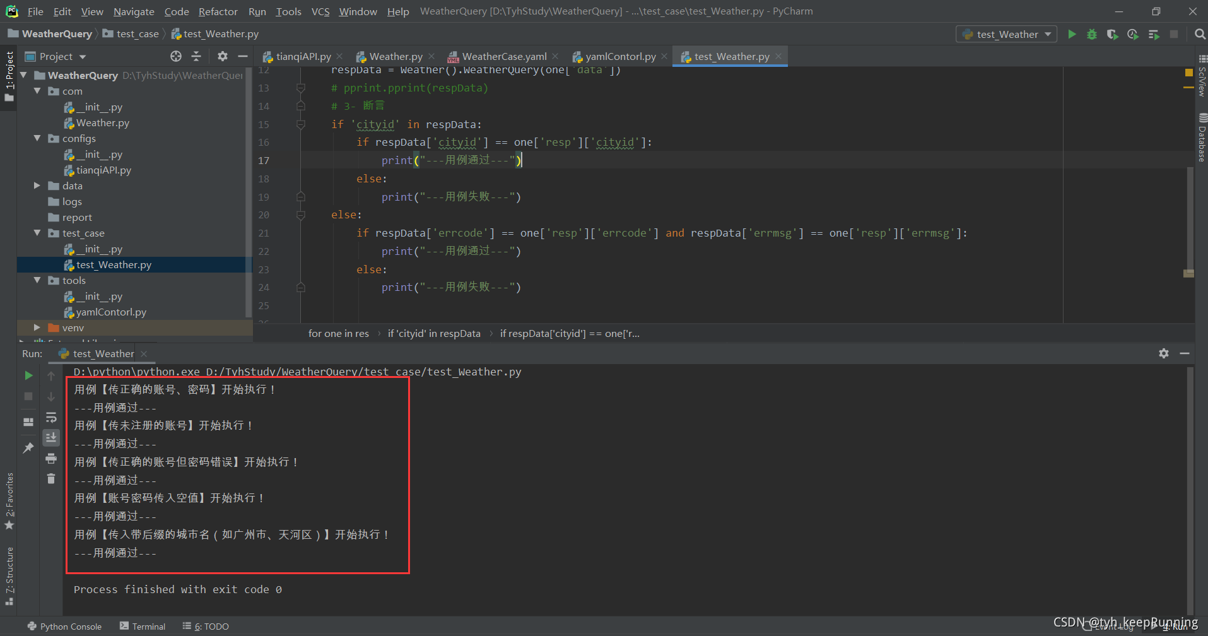1208x636 pixels.
Task: Move up the stack trace arrow
Action: [x=51, y=375]
